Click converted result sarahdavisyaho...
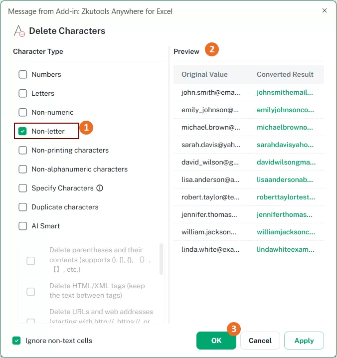Image resolution: width=337 pixels, height=358 pixels. 285,145
